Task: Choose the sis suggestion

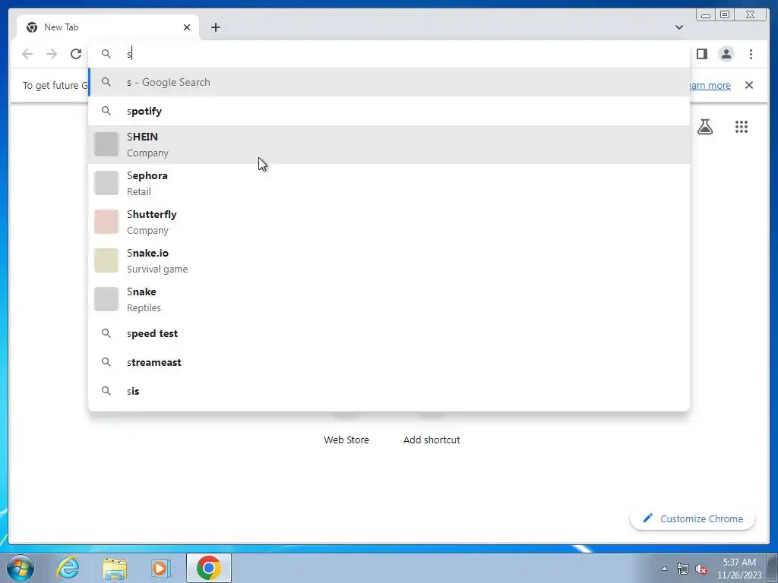Action: 388,391
